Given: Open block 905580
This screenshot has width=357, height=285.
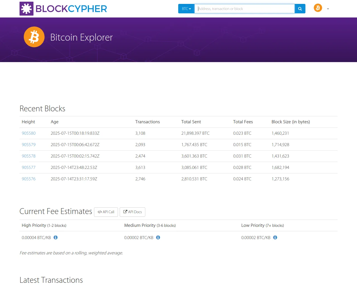Looking at the screenshot, I should [x=29, y=133].
